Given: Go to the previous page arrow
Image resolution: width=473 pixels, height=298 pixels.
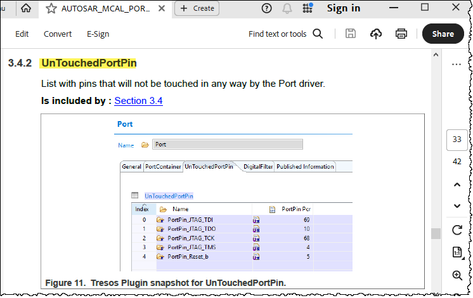Looking at the screenshot, I should click(x=457, y=185).
